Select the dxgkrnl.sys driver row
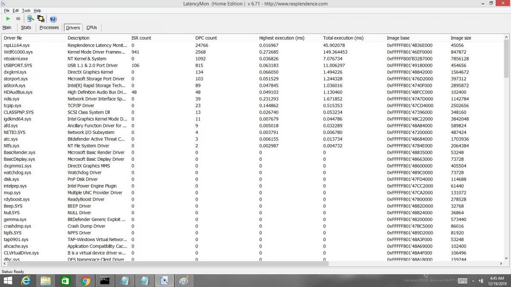 253,72
